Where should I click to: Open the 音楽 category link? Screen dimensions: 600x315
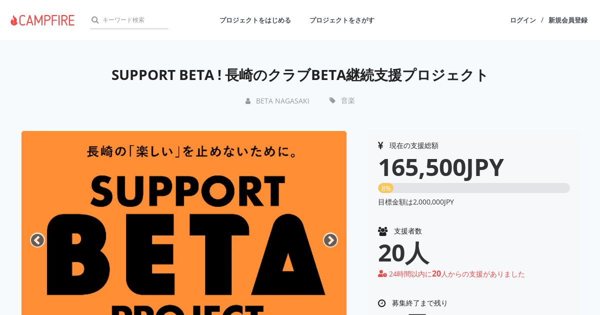[348, 100]
